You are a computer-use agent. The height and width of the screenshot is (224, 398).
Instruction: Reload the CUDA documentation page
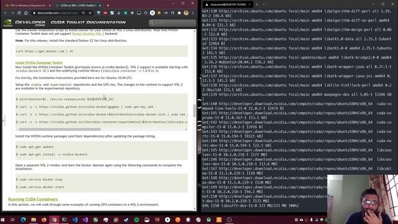pos(19,12)
